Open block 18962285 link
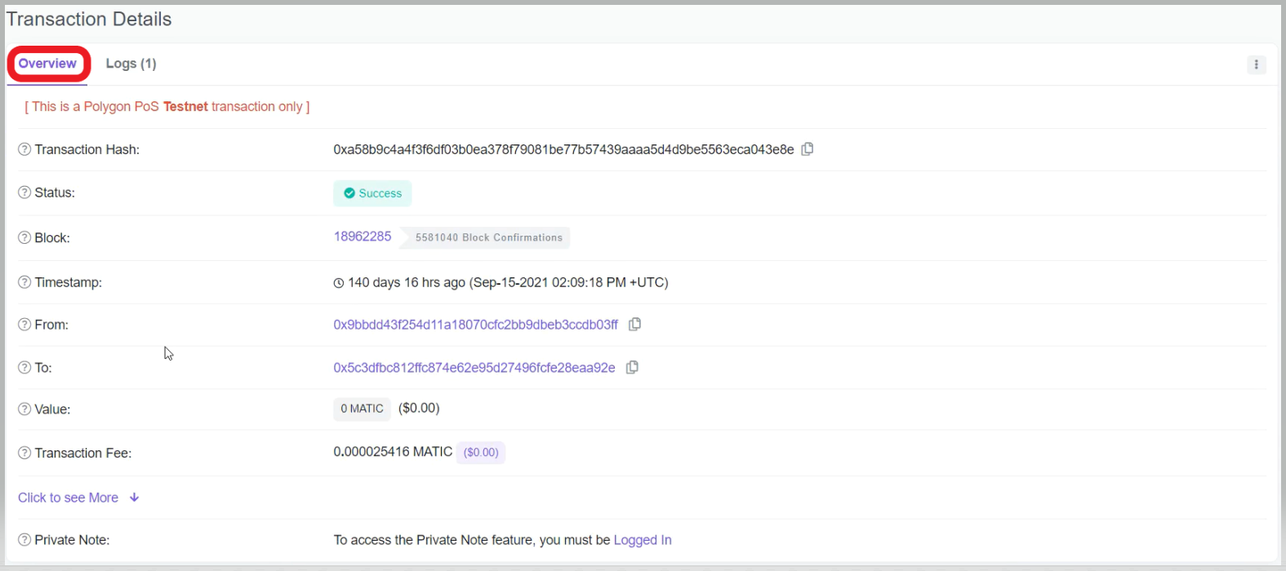Image resolution: width=1286 pixels, height=571 pixels. point(363,237)
